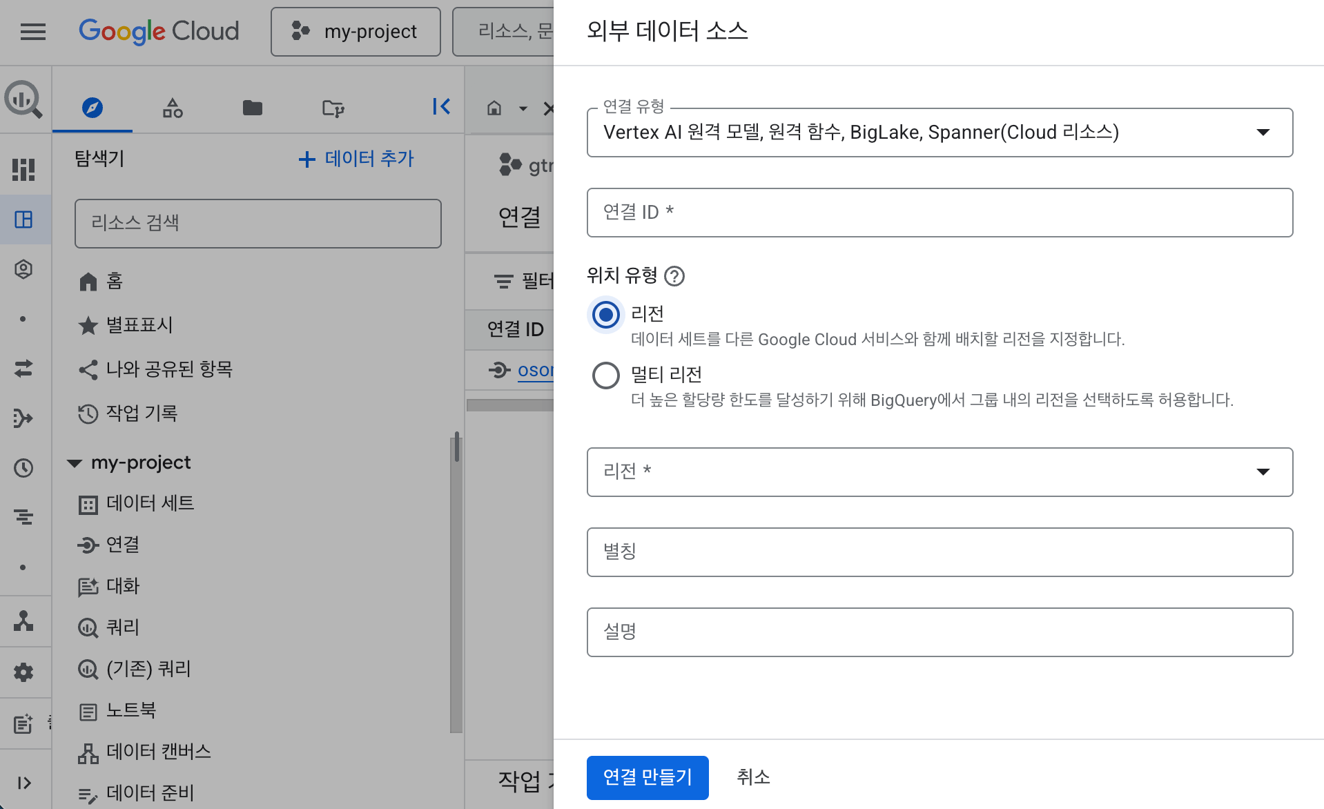Click the folder icon in the explorer tabs
Image resolution: width=1324 pixels, height=809 pixels.
coord(251,108)
